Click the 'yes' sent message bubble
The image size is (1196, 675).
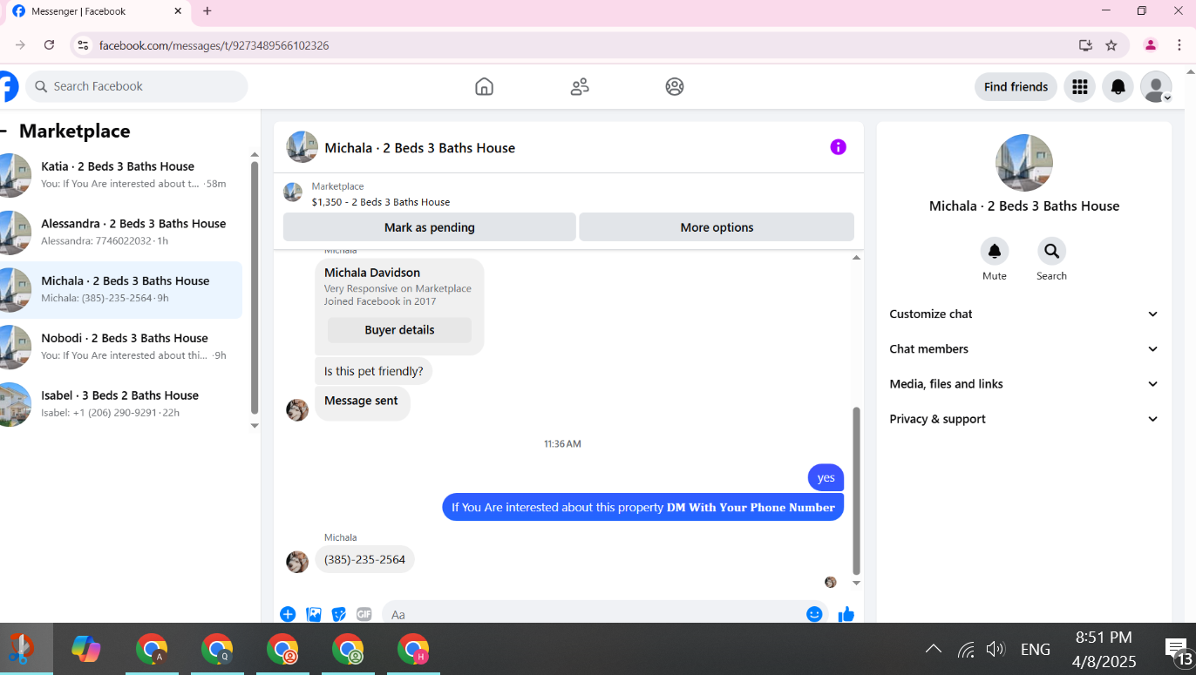(826, 477)
